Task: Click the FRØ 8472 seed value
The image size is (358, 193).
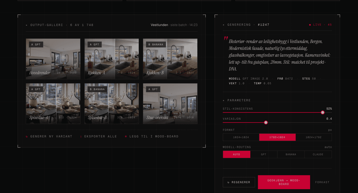Action: pyautogui.click(x=285, y=79)
